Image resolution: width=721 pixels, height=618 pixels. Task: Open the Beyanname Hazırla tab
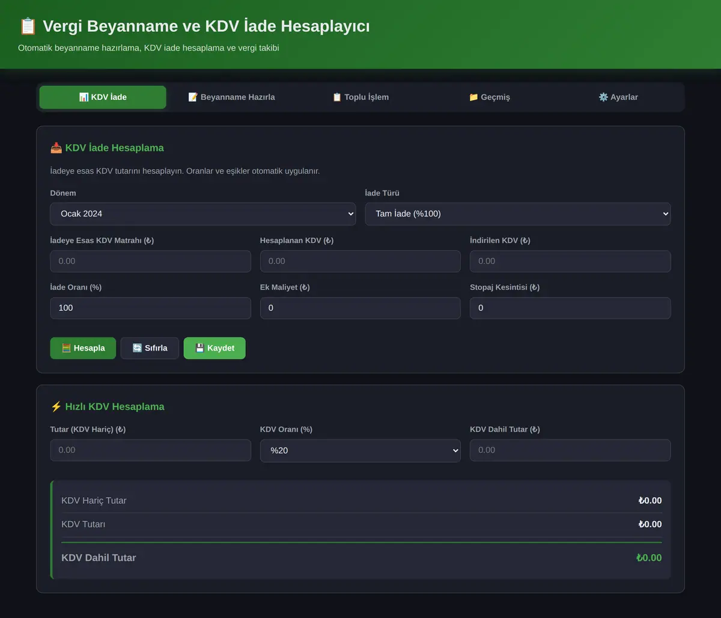pos(231,97)
